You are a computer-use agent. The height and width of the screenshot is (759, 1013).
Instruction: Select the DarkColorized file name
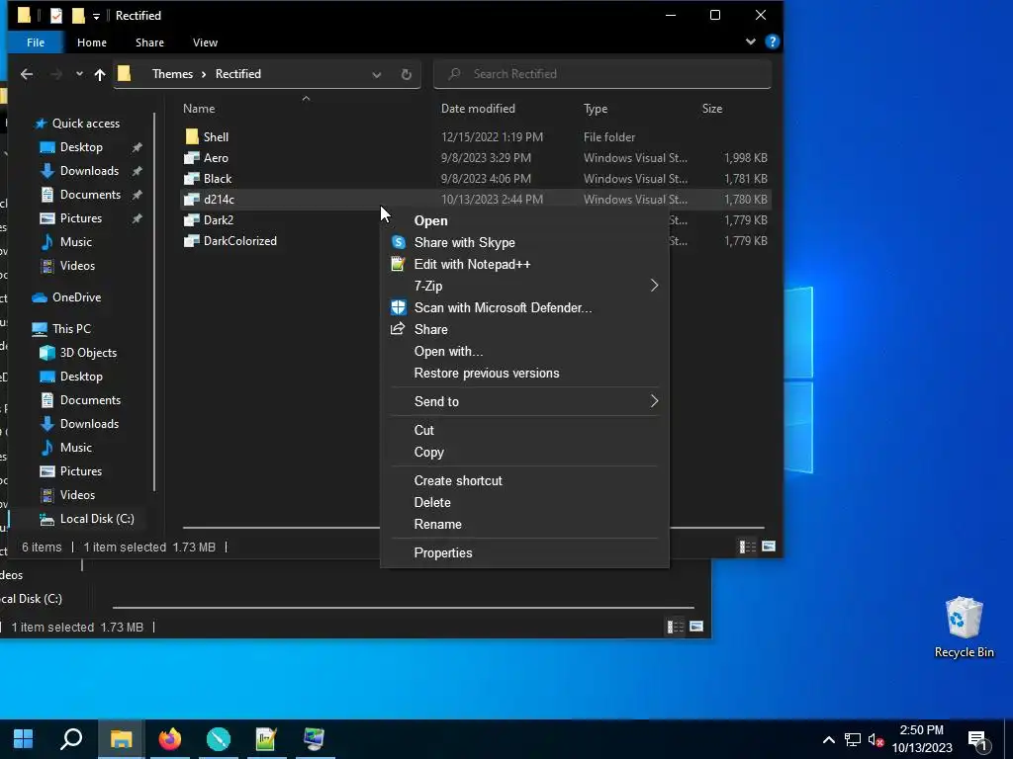pyautogui.click(x=240, y=241)
